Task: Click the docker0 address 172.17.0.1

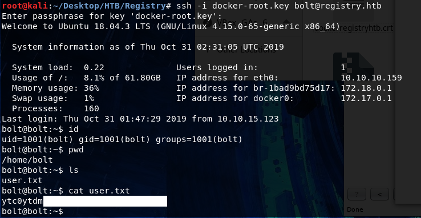Action: (366, 99)
